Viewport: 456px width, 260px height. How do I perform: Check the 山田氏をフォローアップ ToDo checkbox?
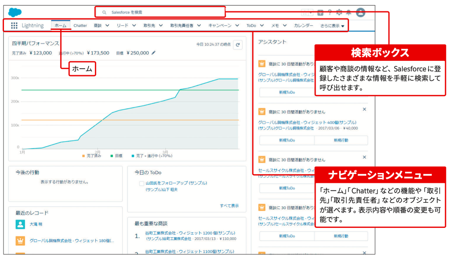(x=142, y=183)
